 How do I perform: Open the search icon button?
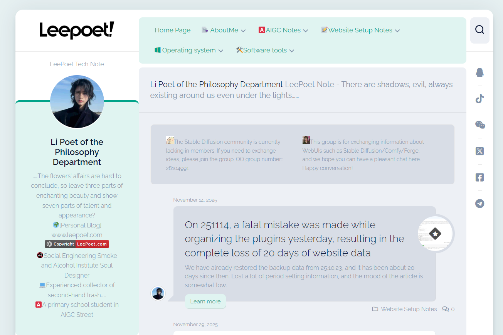tap(479, 30)
